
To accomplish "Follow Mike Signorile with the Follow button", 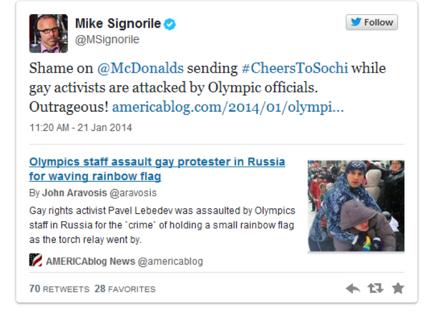I will 372,22.
